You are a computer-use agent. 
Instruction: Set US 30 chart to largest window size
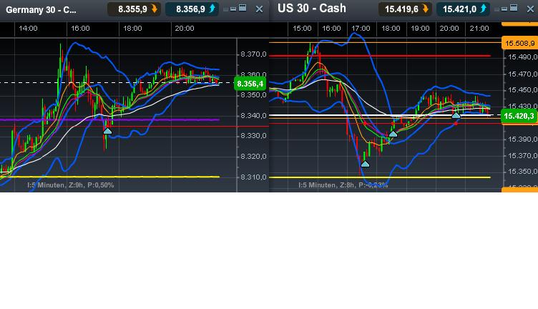(514, 8)
